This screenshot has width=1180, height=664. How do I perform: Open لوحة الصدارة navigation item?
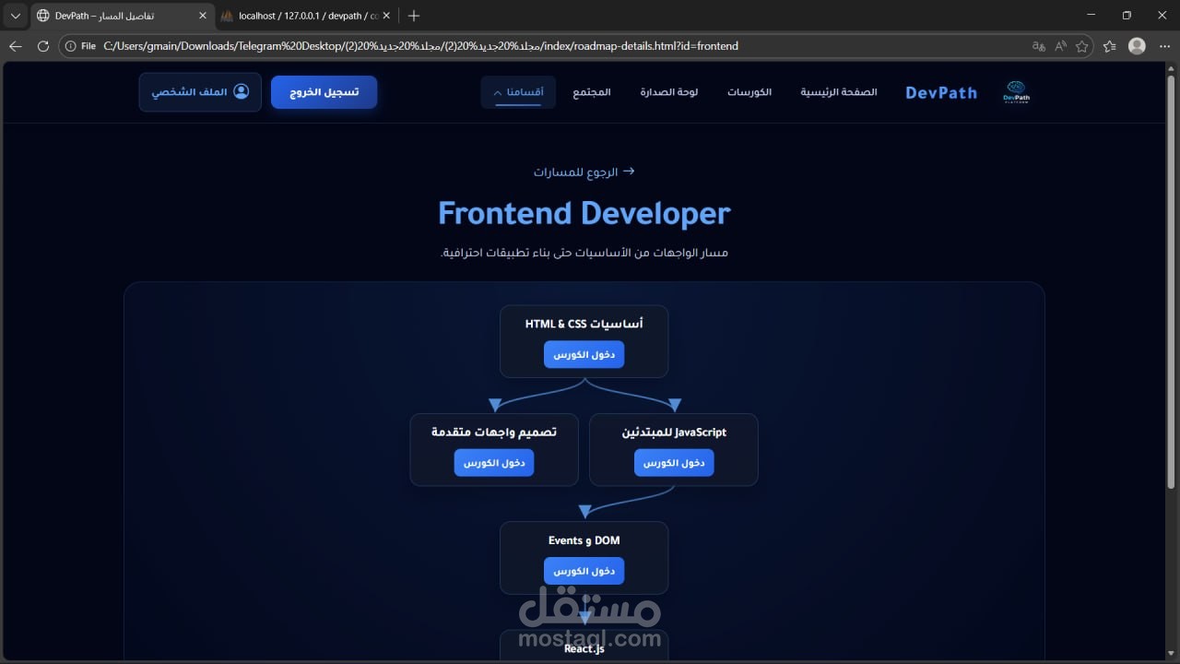point(669,92)
